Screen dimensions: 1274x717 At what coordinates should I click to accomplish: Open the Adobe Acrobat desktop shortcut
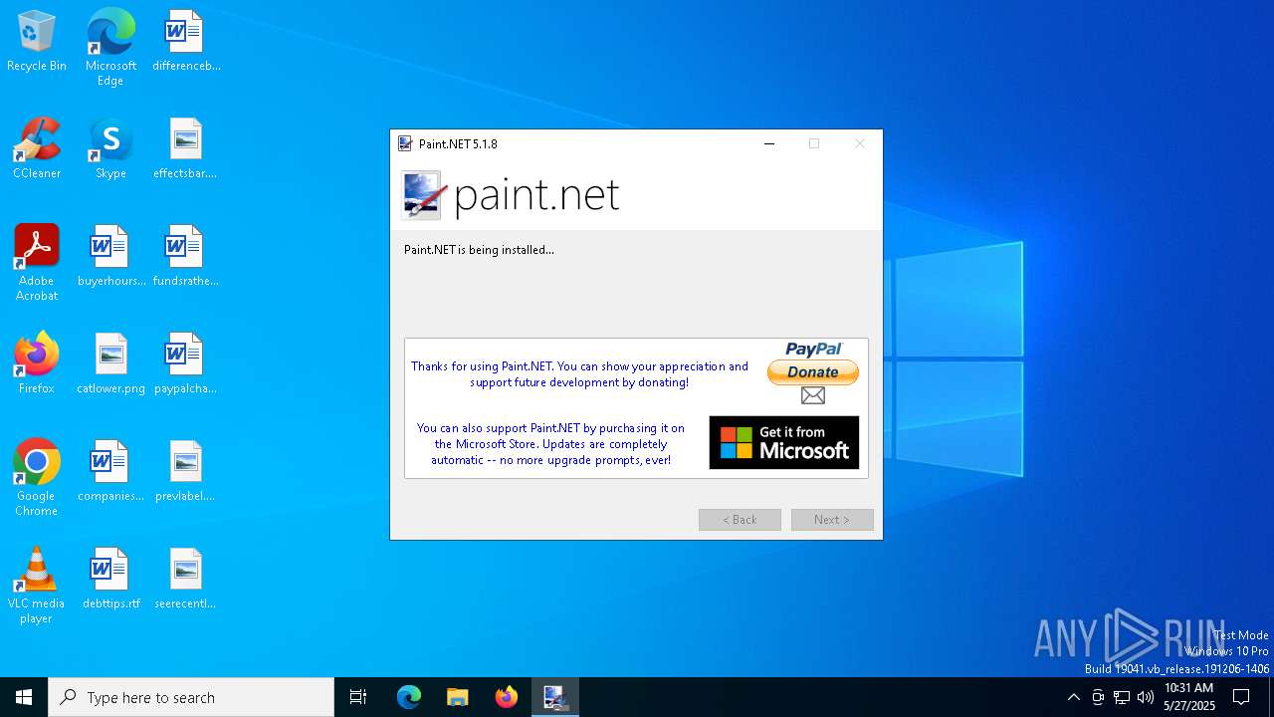(37, 263)
